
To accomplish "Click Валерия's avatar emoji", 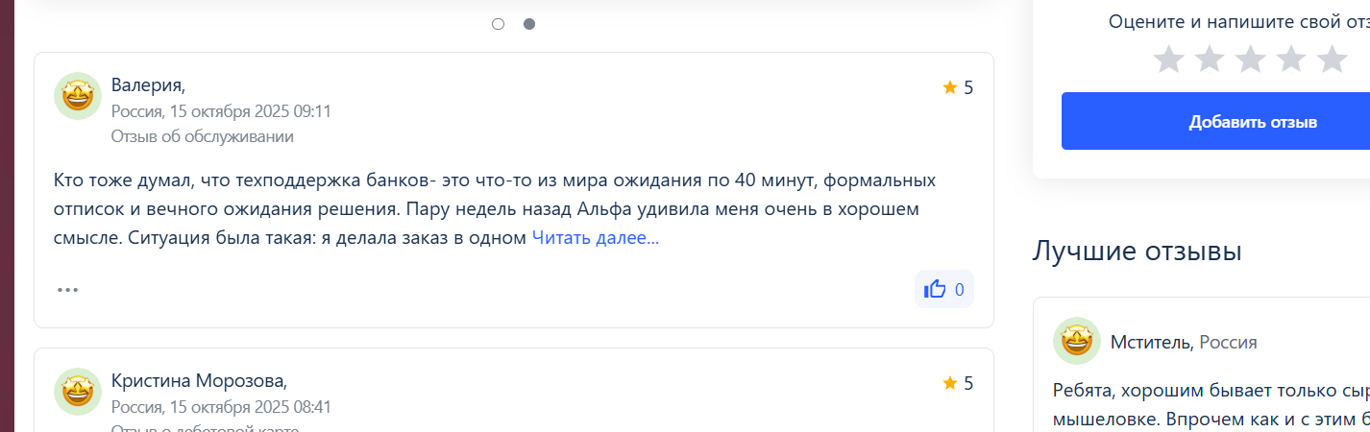I will pyautogui.click(x=78, y=96).
